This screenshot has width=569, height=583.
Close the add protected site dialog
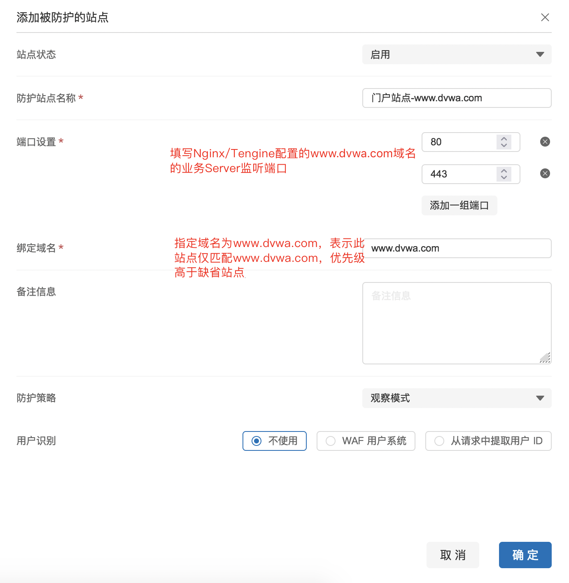tap(545, 17)
